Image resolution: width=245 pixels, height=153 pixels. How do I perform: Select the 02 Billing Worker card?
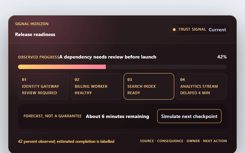click(x=96, y=86)
